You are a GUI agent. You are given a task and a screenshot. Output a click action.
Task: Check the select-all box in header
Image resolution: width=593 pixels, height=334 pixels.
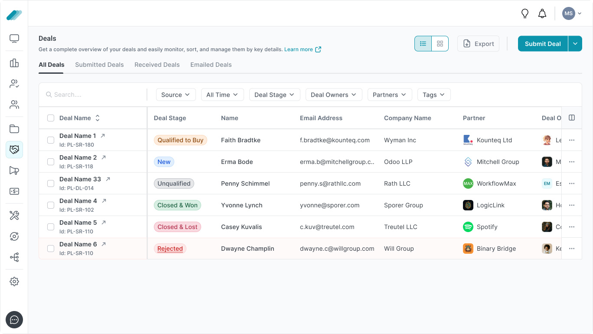pyautogui.click(x=51, y=118)
